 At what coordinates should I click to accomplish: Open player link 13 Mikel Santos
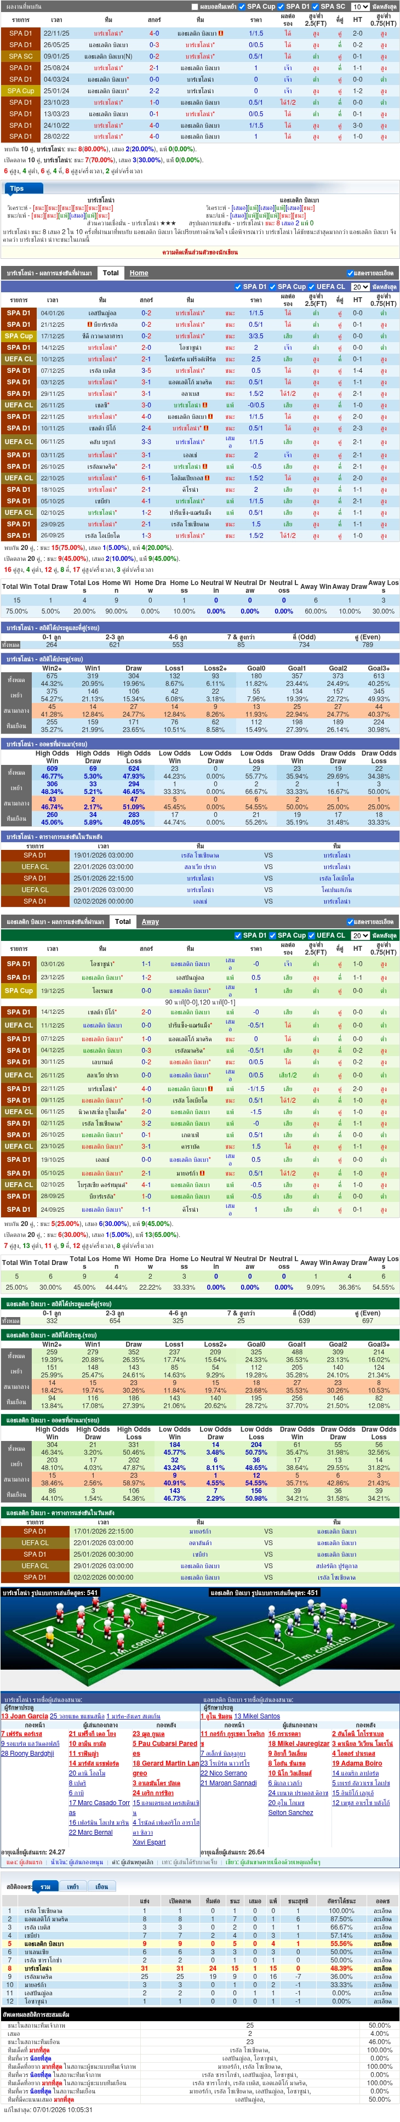(x=257, y=1716)
